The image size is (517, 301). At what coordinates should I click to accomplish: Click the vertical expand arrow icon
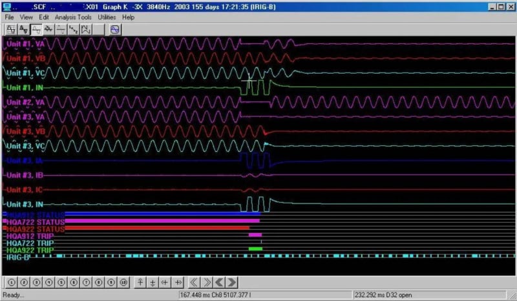[x=140, y=282]
